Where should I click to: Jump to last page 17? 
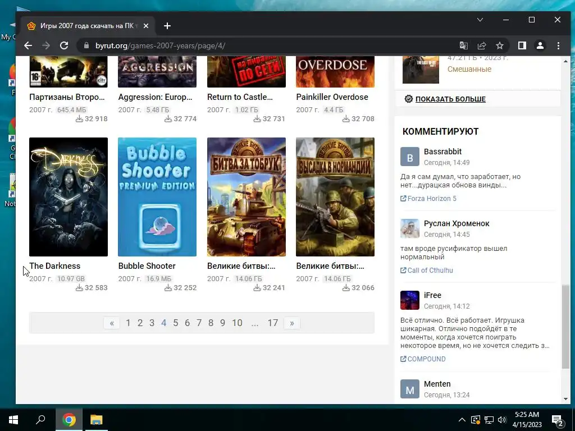[272, 323]
